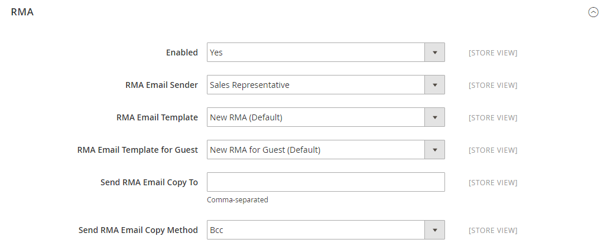The height and width of the screenshot is (246, 607).
Task: Click the arrow on the New RMA for Guest select
Action: click(x=434, y=150)
